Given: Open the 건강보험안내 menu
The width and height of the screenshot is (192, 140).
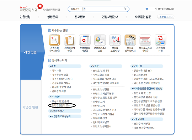Looking at the screenshot, I should point(110,17).
